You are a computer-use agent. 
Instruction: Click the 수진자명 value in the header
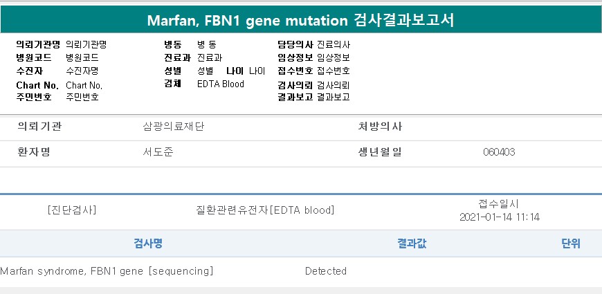coord(82,71)
